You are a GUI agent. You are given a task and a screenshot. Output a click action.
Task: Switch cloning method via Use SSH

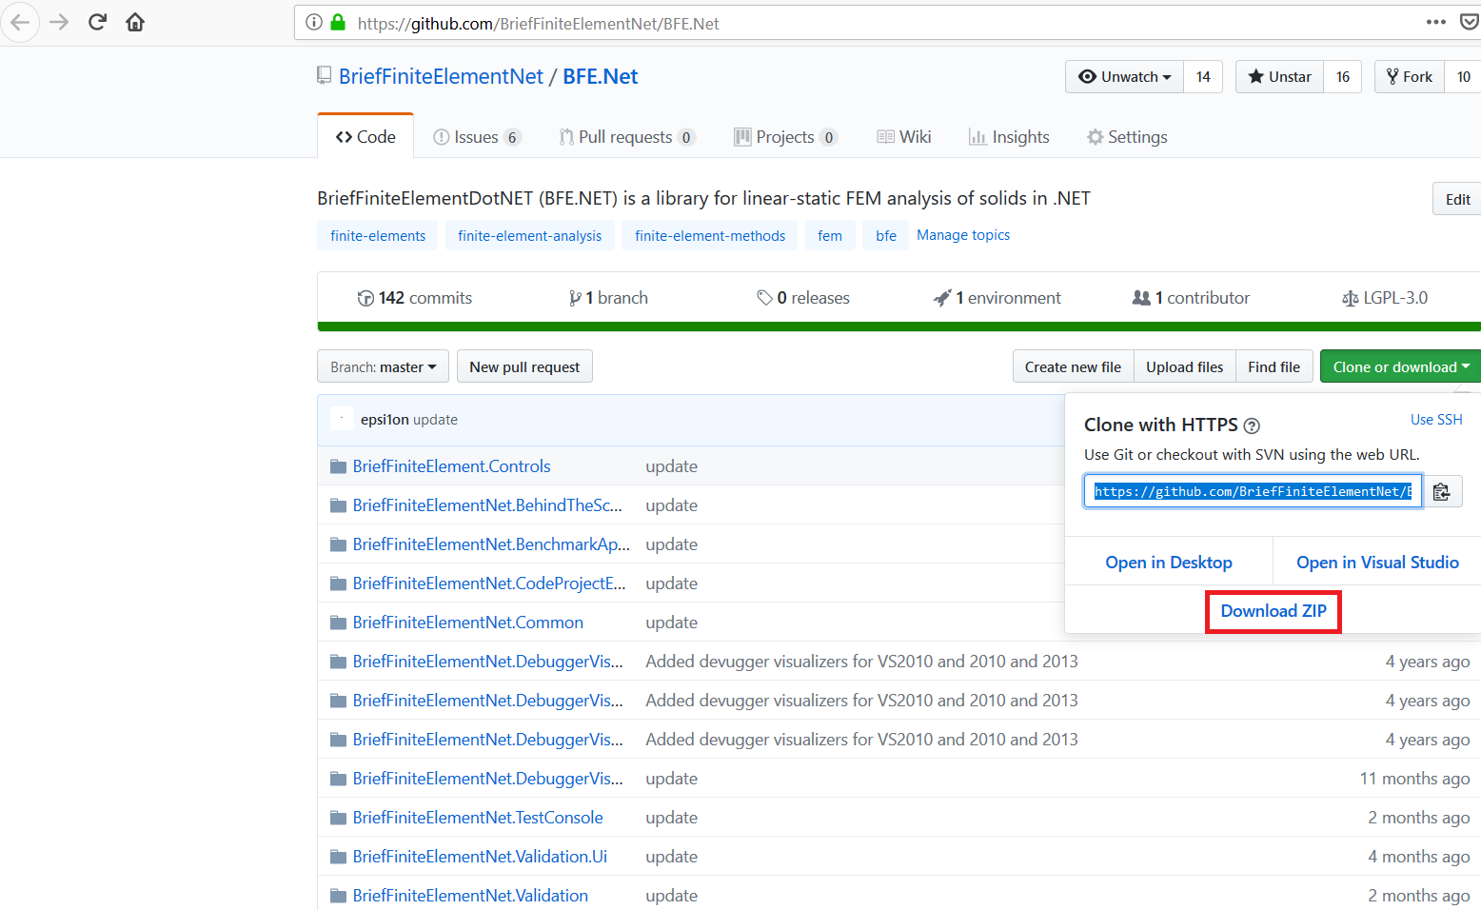point(1436,420)
